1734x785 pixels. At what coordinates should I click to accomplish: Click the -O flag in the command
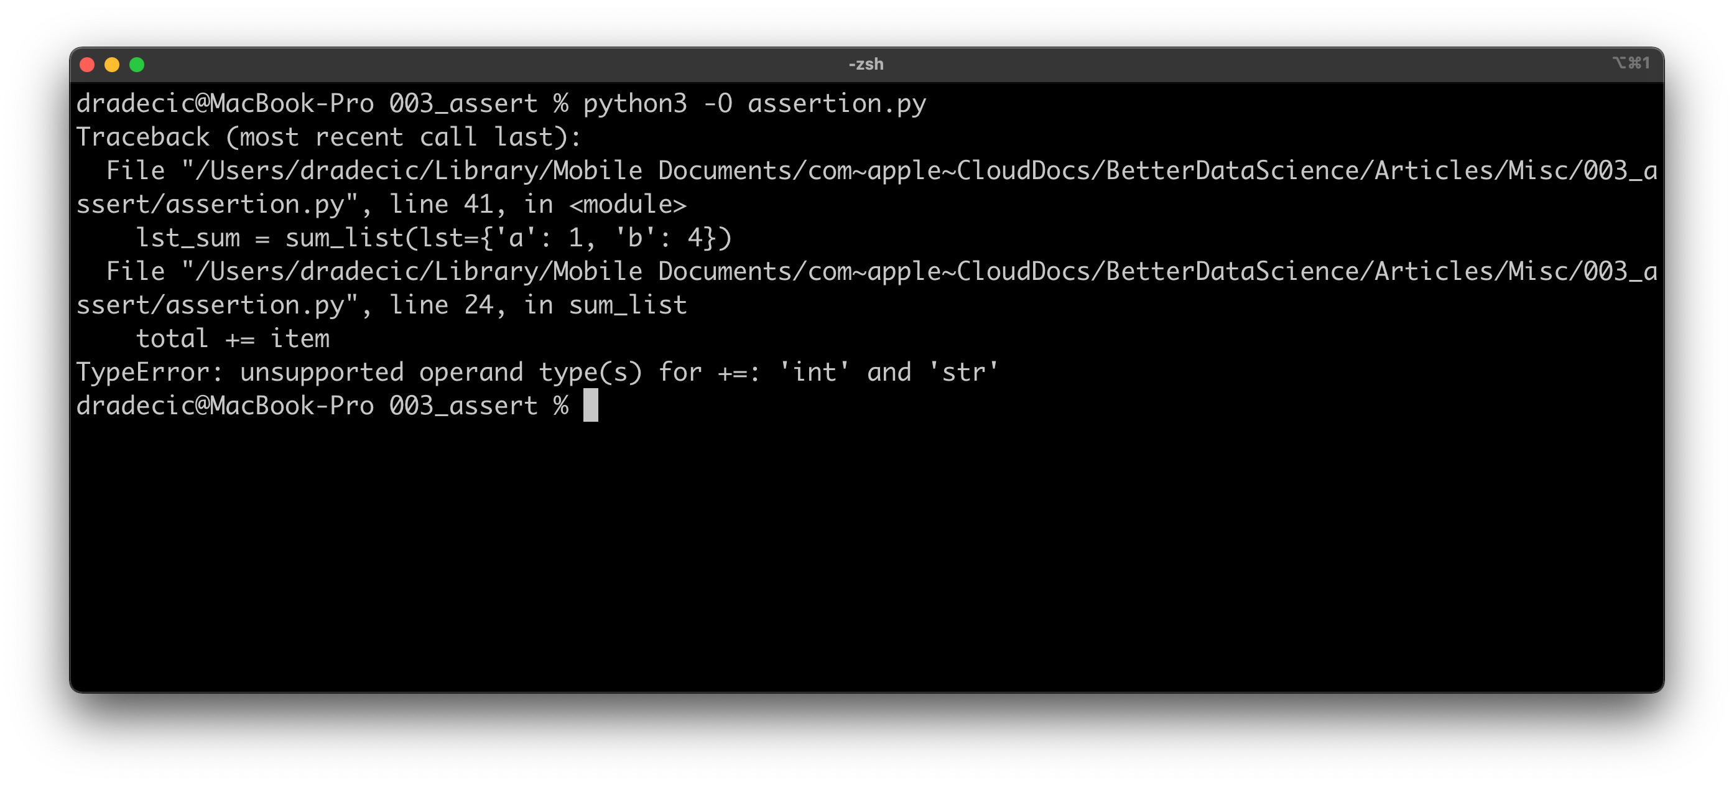click(717, 104)
